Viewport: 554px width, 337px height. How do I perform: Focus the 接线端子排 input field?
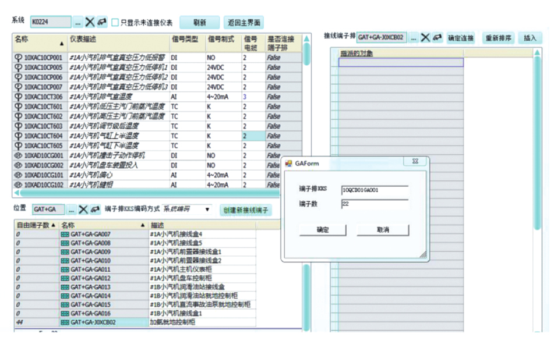click(382, 37)
